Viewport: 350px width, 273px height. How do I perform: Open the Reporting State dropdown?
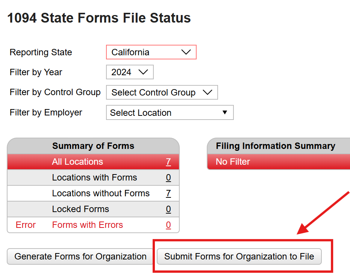[x=150, y=52]
